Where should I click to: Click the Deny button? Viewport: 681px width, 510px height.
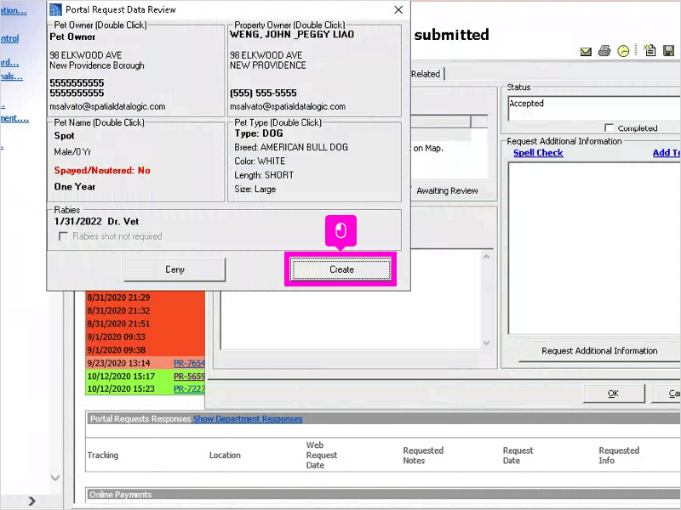tap(175, 269)
